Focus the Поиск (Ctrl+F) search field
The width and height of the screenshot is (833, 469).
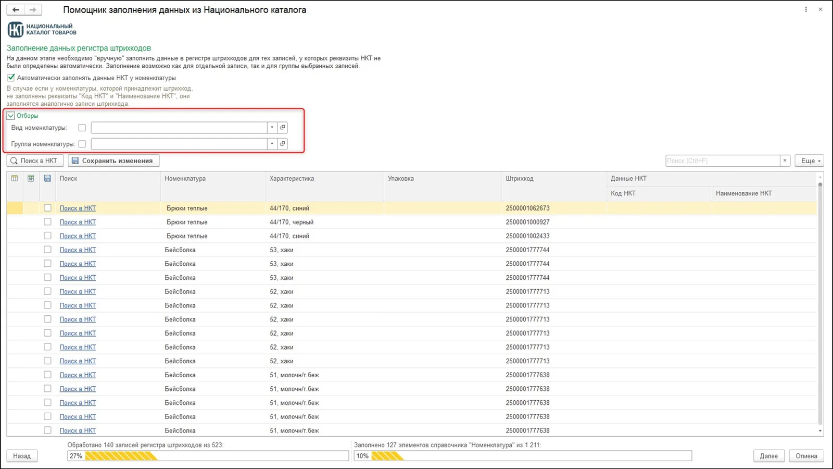click(x=723, y=161)
